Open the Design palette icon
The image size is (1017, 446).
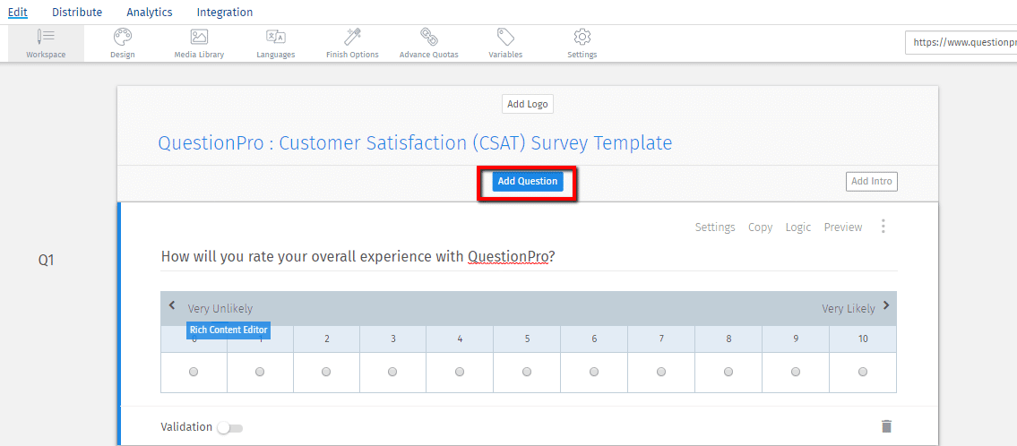(x=122, y=37)
